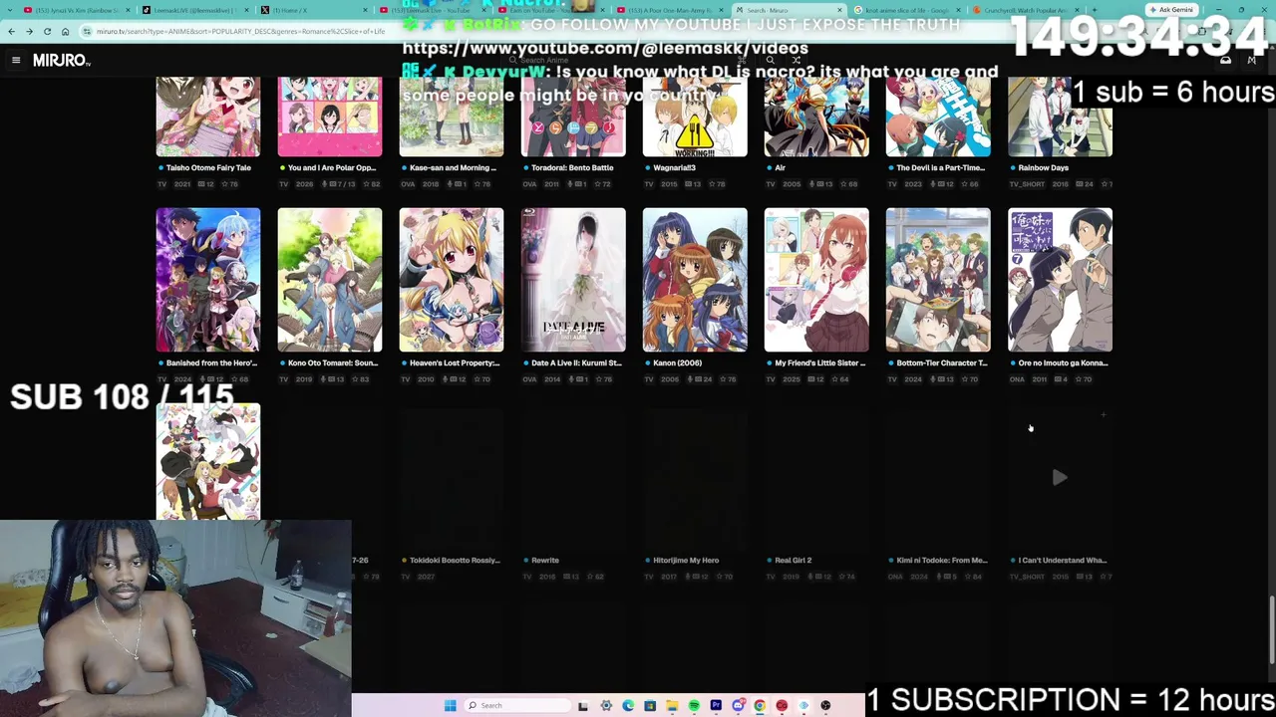Open File Explorer from the taskbar
The width and height of the screenshot is (1276, 717).
672,706
